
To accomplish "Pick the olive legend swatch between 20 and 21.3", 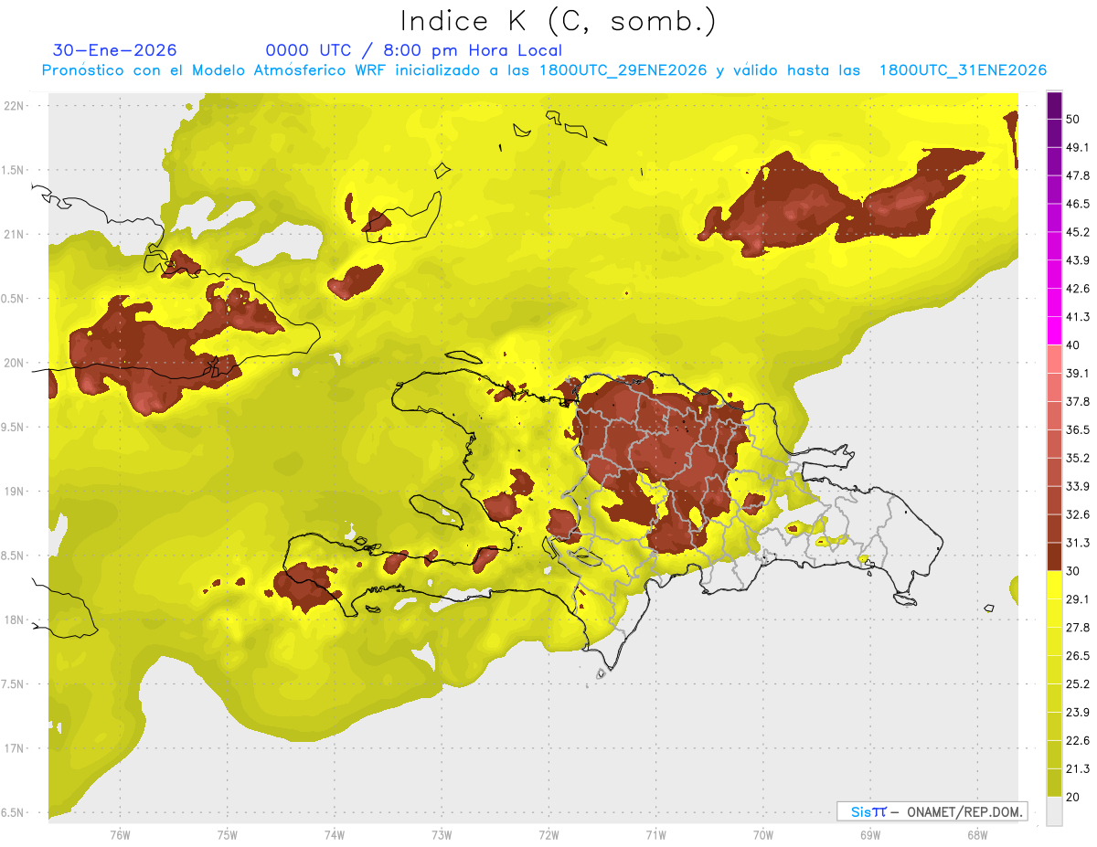I will coord(1054,782).
